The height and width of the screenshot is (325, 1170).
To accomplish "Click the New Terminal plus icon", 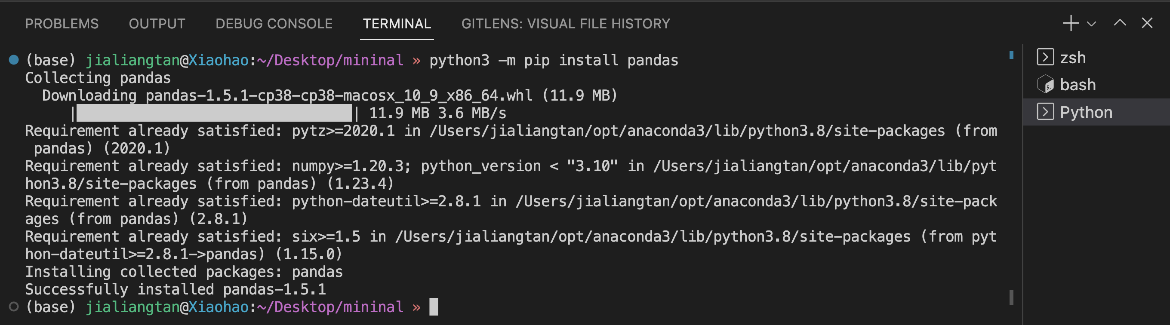I will point(1071,23).
